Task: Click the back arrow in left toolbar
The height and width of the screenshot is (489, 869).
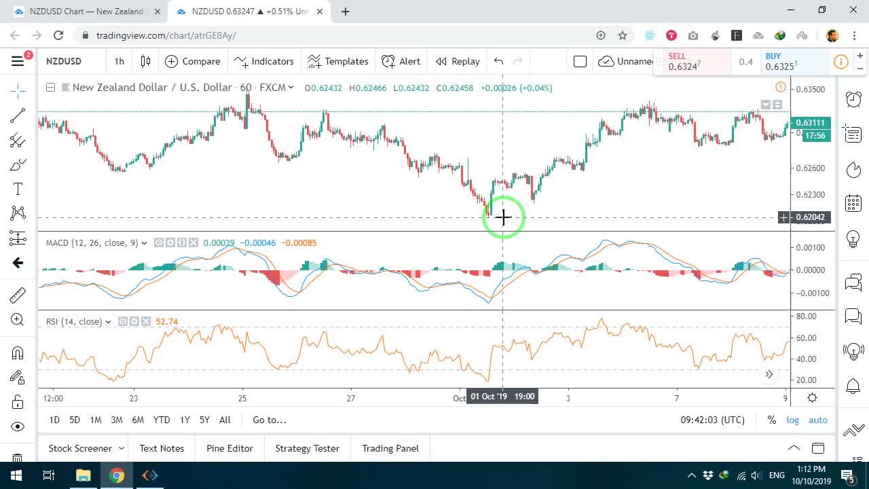Action: tap(18, 263)
